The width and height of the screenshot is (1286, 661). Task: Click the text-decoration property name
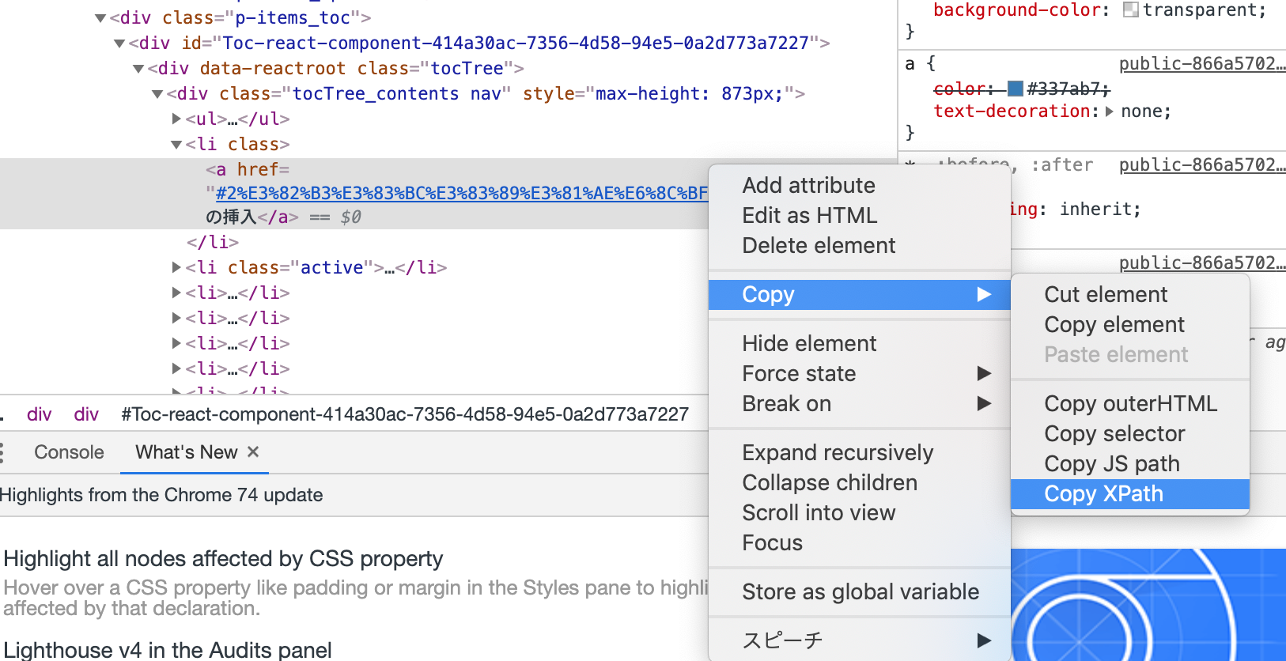[1012, 111]
